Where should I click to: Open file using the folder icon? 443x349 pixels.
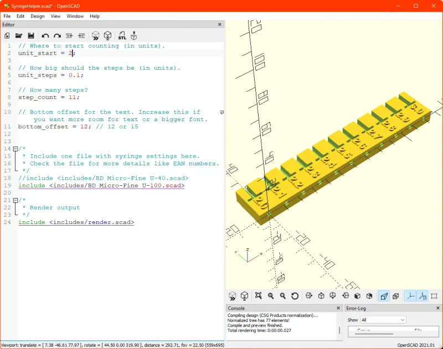[19, 35]
